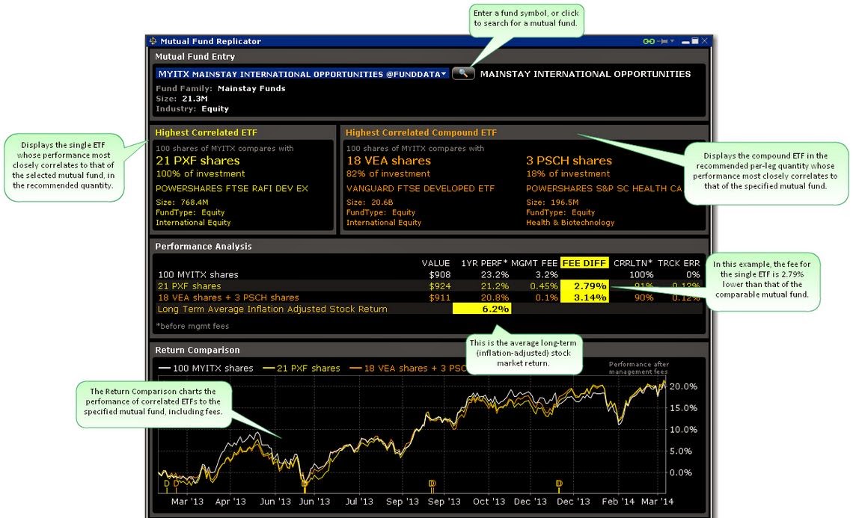853x518 pixels.
Task: Click the highlighted 3.14% fee difference cell
Action: 584,297
